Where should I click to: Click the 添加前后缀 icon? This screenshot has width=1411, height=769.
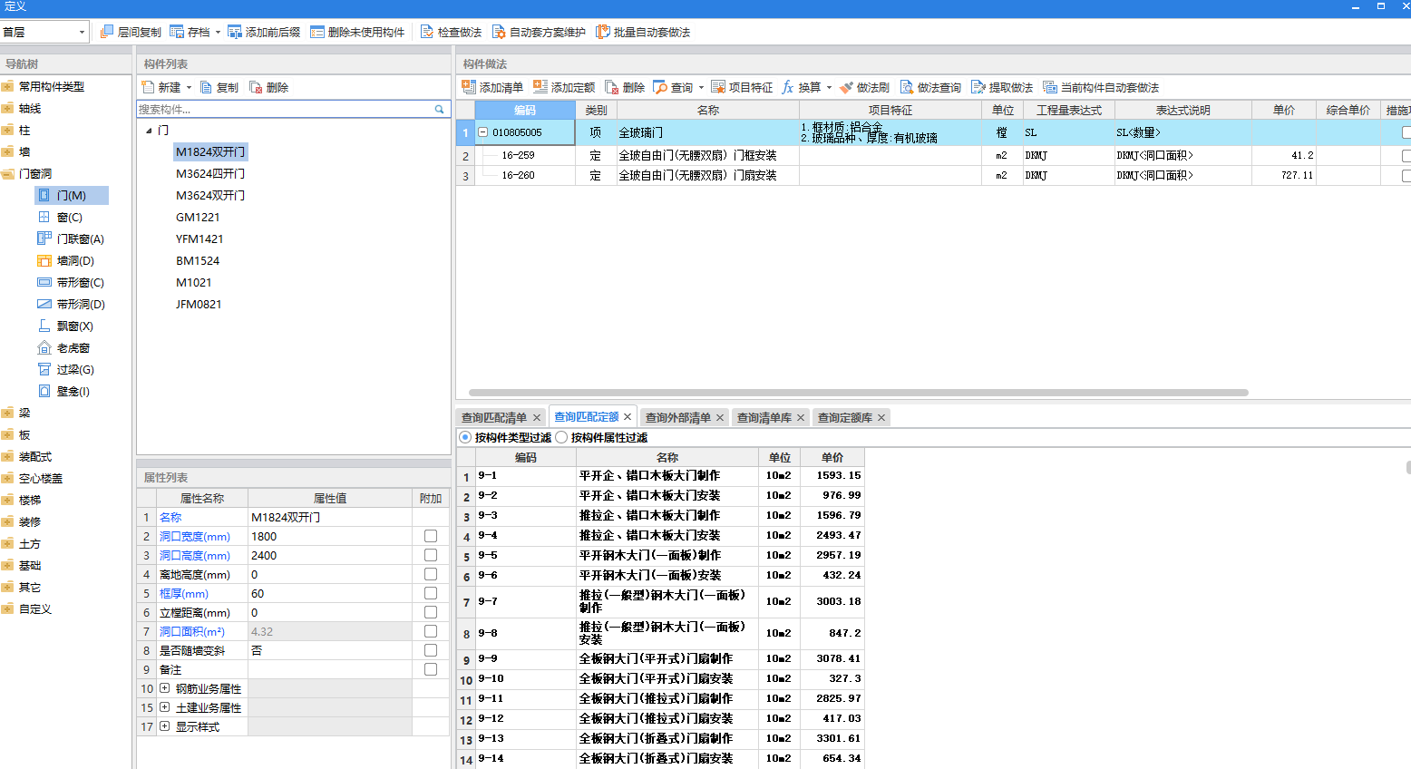click(235, 32)
